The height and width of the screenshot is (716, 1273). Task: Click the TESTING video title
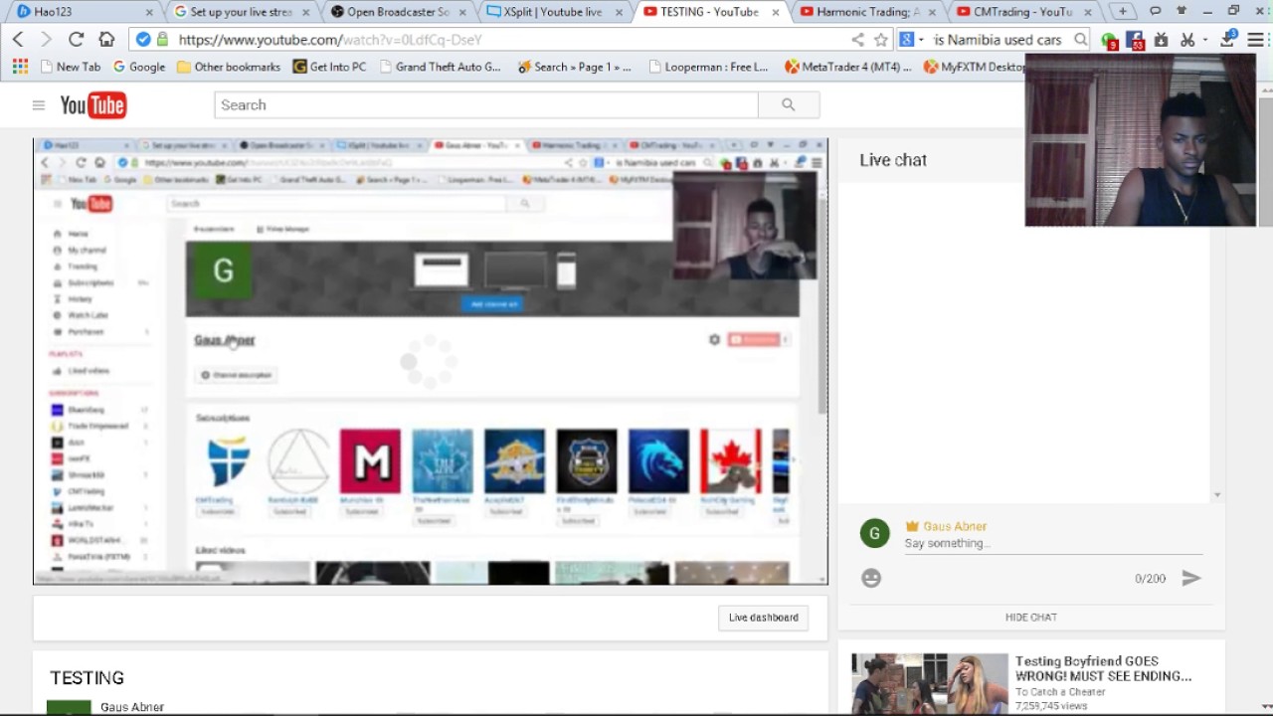tap(88, 678)
